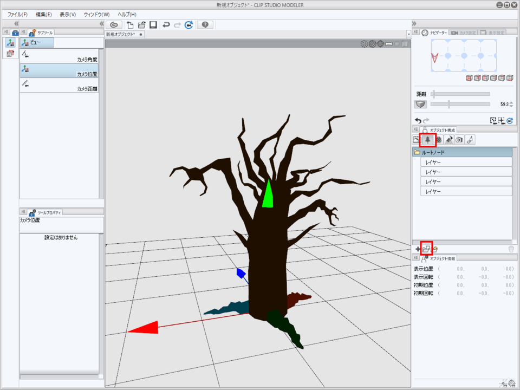This screenshot has height=390, width=520.
Task: Select the tree node icon in object configuration
Action: (428, 140)
